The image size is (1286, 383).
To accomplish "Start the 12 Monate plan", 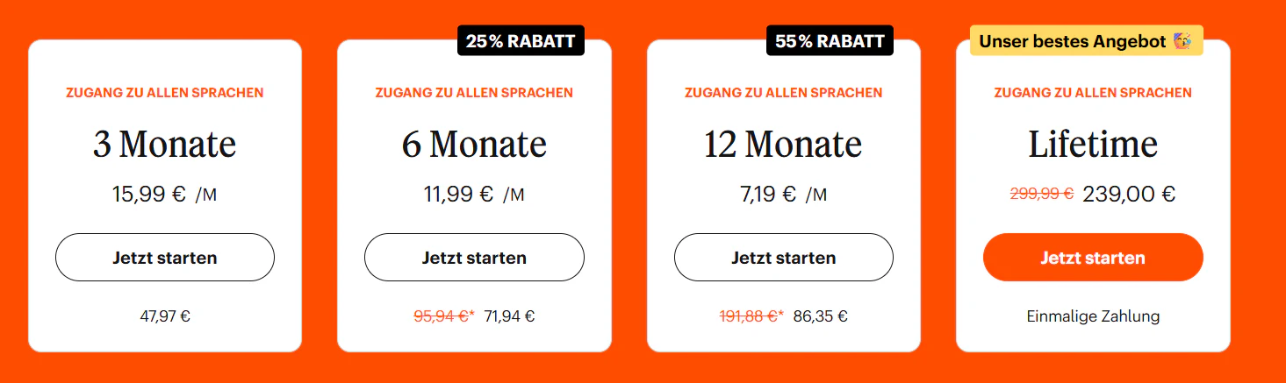I will coord(783,258).
